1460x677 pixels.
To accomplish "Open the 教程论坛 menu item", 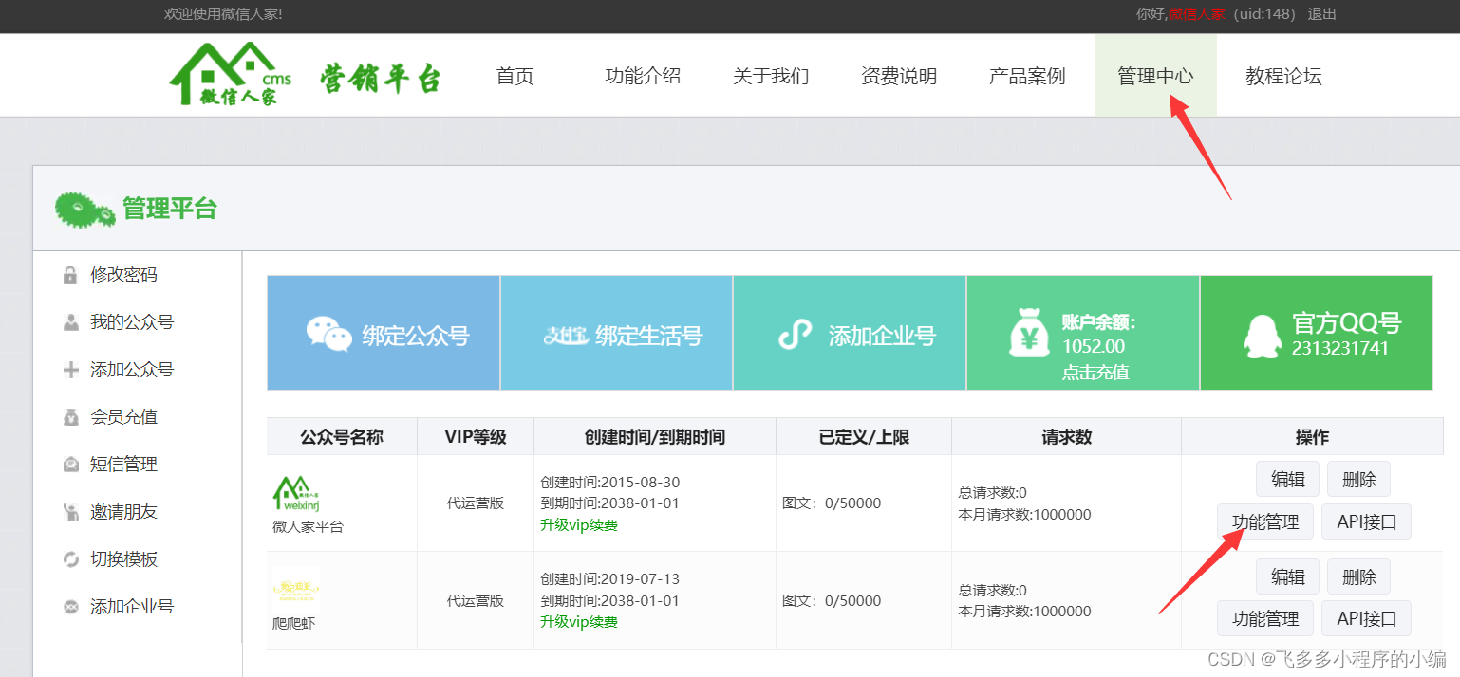I will pos(1283,76).
